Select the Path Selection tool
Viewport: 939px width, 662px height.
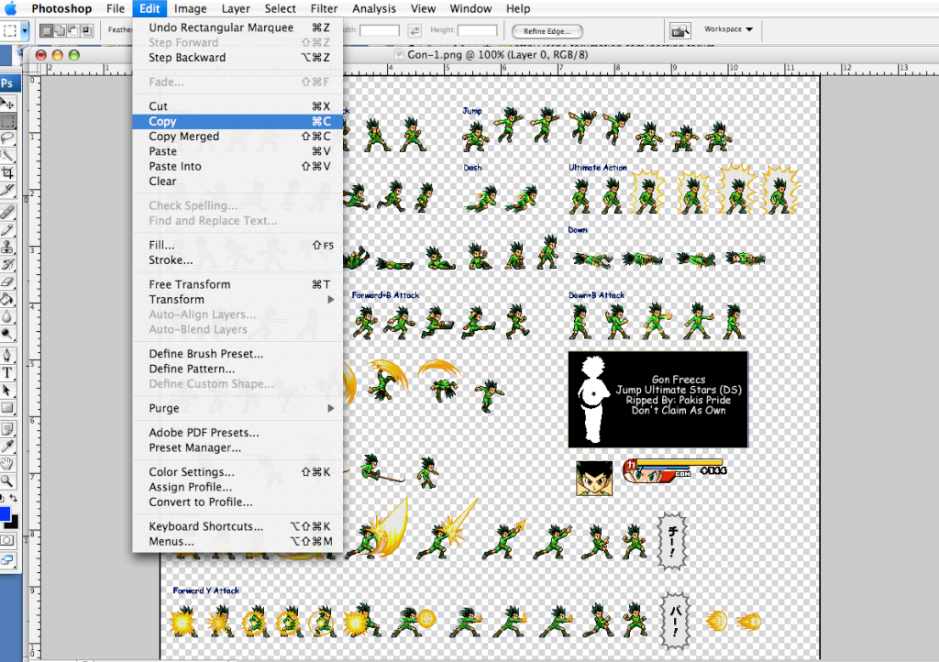pyautogui.click(x=7, y=390)
